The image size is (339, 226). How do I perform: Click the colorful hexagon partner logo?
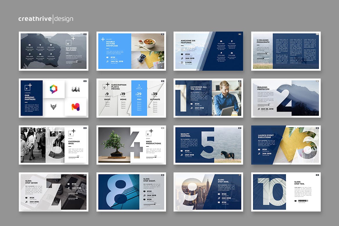[x=54, y=89]
